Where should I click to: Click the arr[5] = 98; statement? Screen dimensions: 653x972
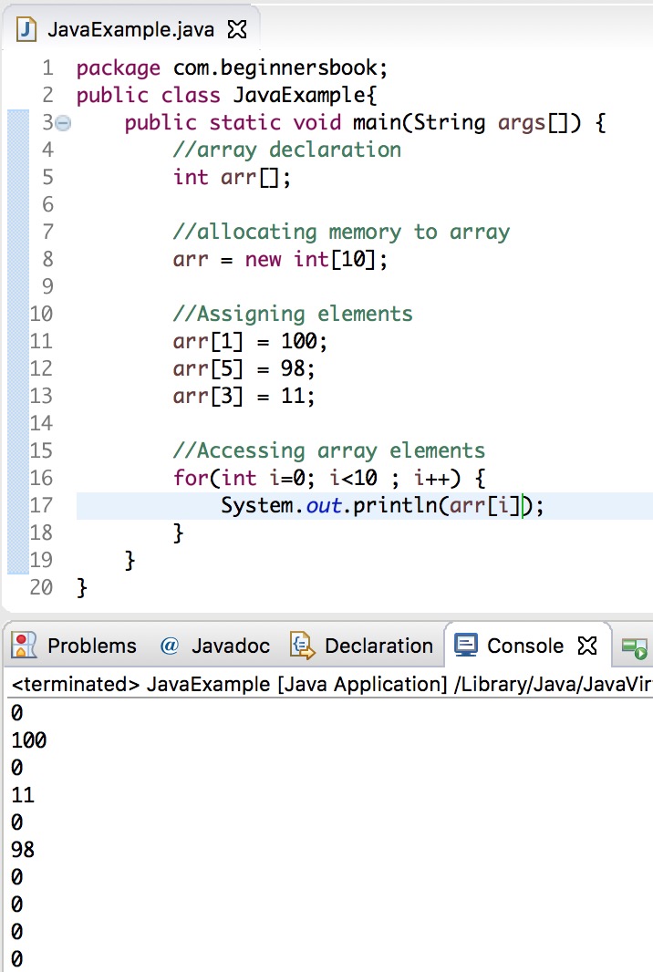[244, 368]
